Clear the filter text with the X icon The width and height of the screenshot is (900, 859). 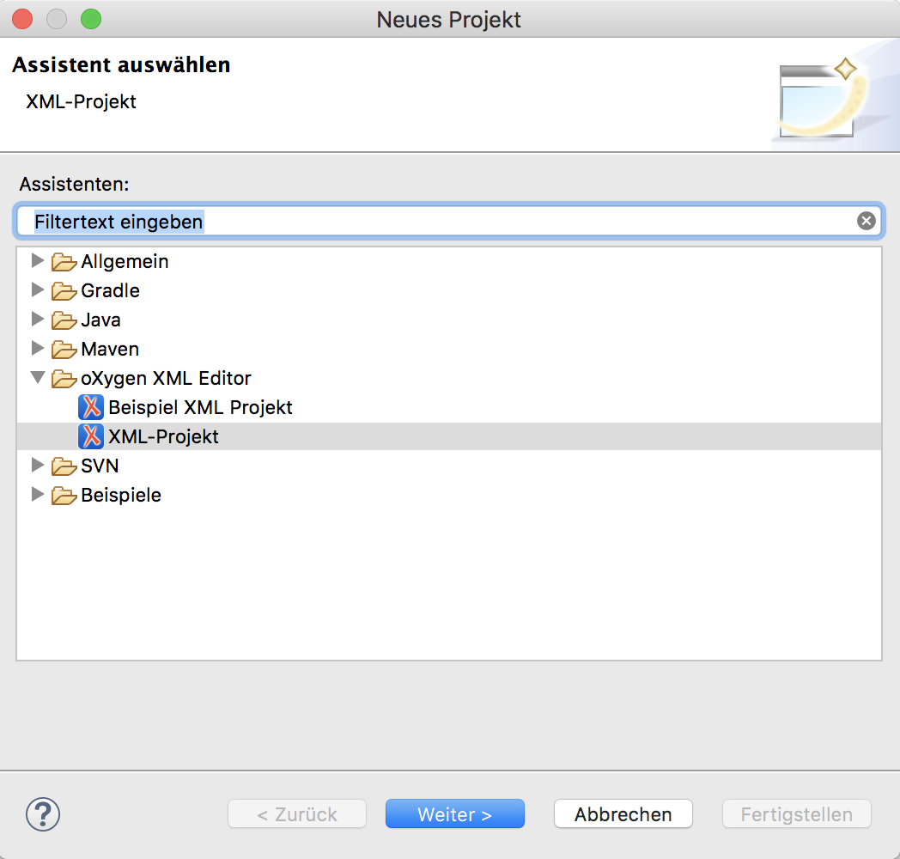click(x=866, y=222)
